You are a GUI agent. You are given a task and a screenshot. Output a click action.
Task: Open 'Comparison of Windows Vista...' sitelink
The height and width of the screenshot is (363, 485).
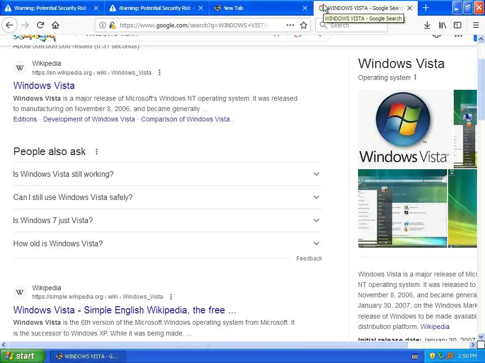tap(188, 119)
